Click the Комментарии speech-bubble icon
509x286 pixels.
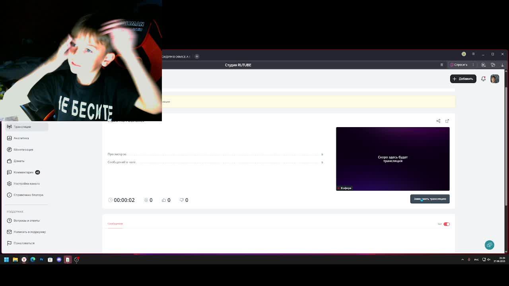(x=9, y=172)
